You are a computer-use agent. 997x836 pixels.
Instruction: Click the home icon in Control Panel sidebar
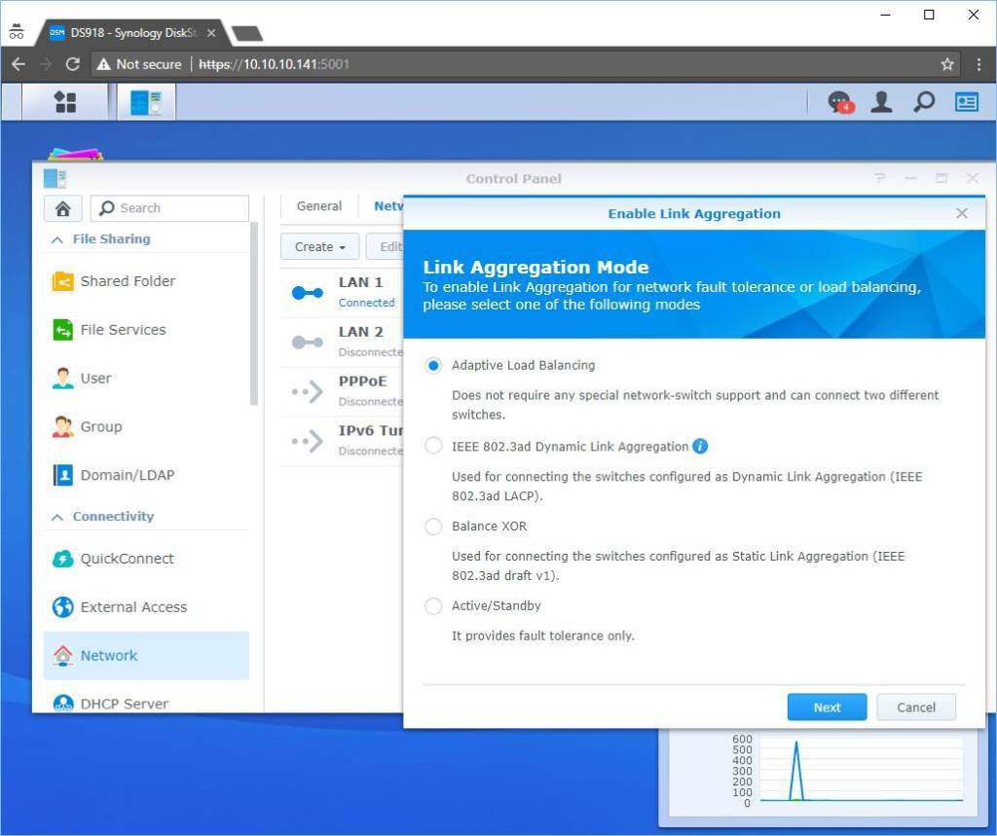tap(62, 207)
